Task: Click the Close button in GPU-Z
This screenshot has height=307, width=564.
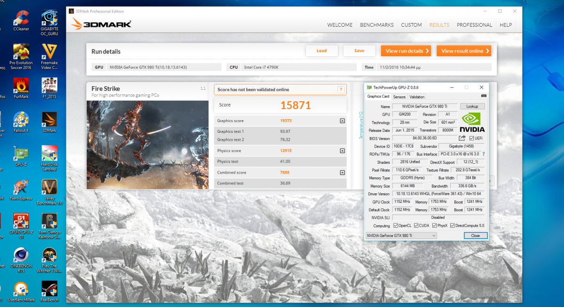Action: click(475, 236)
